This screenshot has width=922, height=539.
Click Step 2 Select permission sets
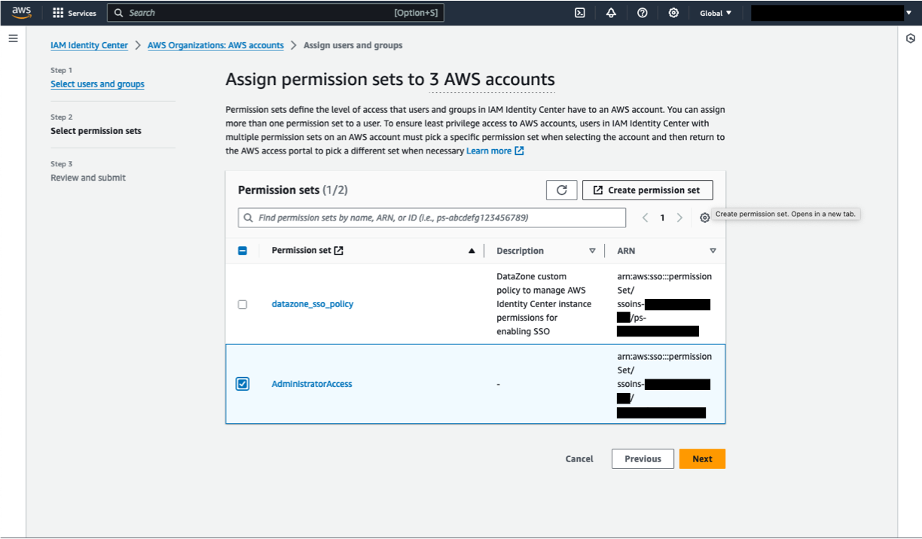[x=96, y=131]
